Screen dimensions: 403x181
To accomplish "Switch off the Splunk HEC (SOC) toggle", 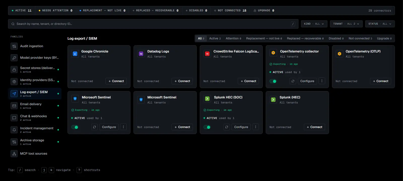I will click(207, 127).
